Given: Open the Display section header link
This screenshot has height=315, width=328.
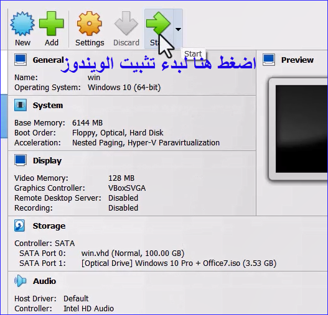Looking at the screenshot, I should [47, 161].
